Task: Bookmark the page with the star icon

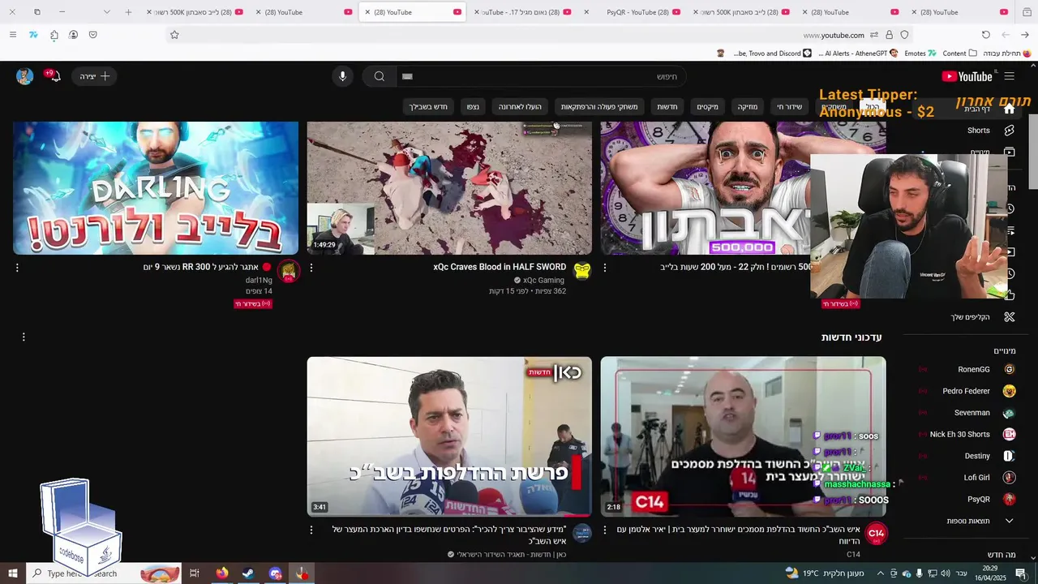Action: 174,35
